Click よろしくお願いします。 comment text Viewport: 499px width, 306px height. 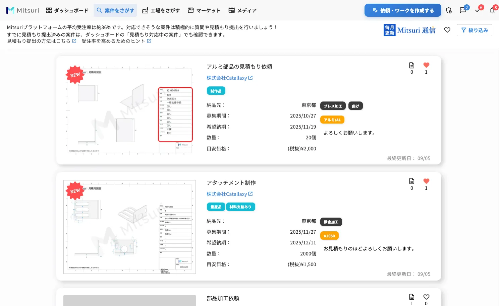[x=349, y=133]
